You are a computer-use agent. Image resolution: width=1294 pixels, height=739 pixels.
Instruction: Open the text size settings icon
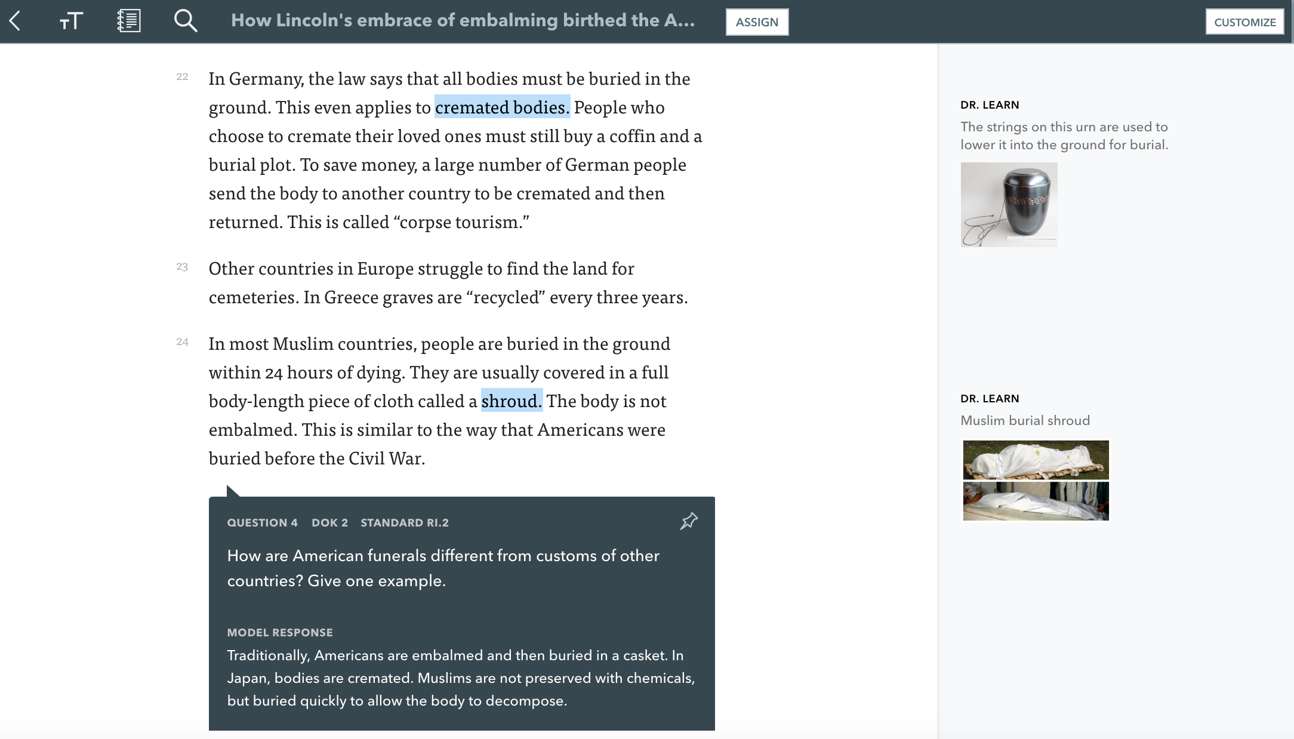71,21
